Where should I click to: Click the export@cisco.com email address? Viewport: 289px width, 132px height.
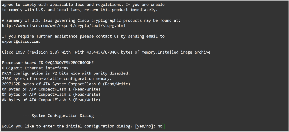pyautogui.click(x=21, y=42)
